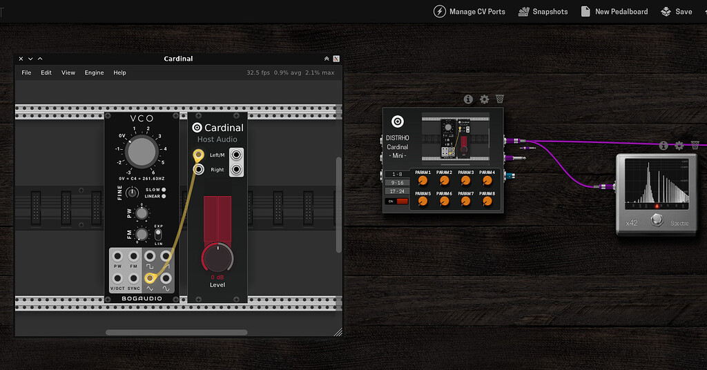Toggle the Cardinal Mini ON bypass switch
707x370 pixels.
(x=397, y=202)
